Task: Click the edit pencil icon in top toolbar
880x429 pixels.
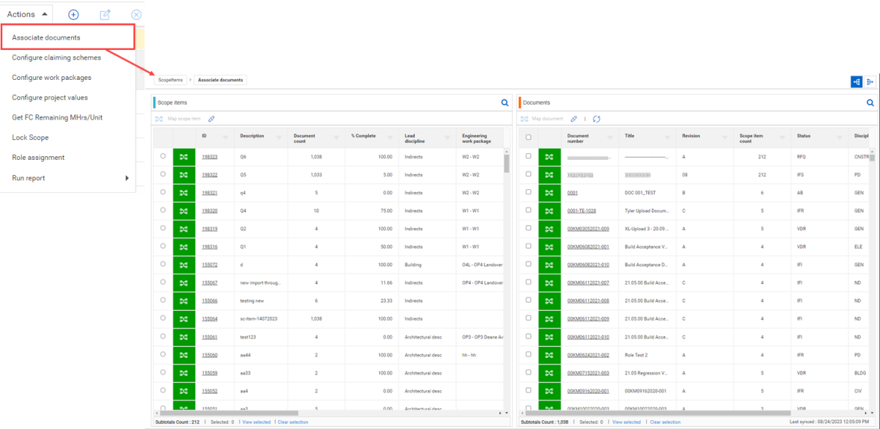Action: 105,15
